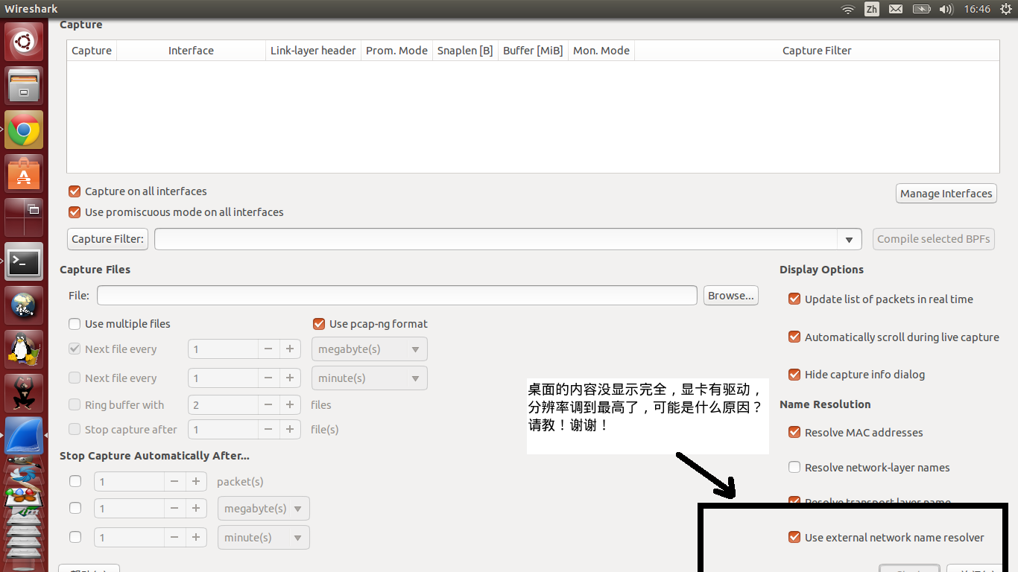Click the Prom. Mode column header

click(x=396, y=51)
